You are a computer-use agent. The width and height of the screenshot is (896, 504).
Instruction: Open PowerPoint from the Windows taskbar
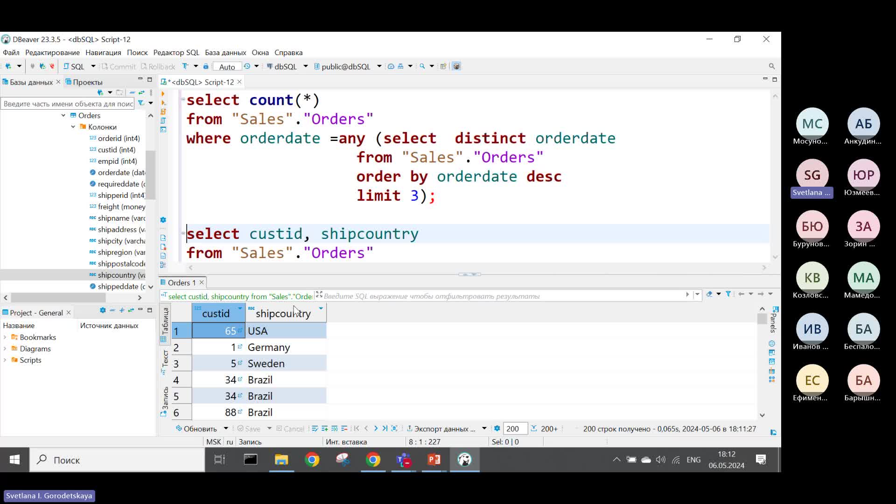click(434, 460)
